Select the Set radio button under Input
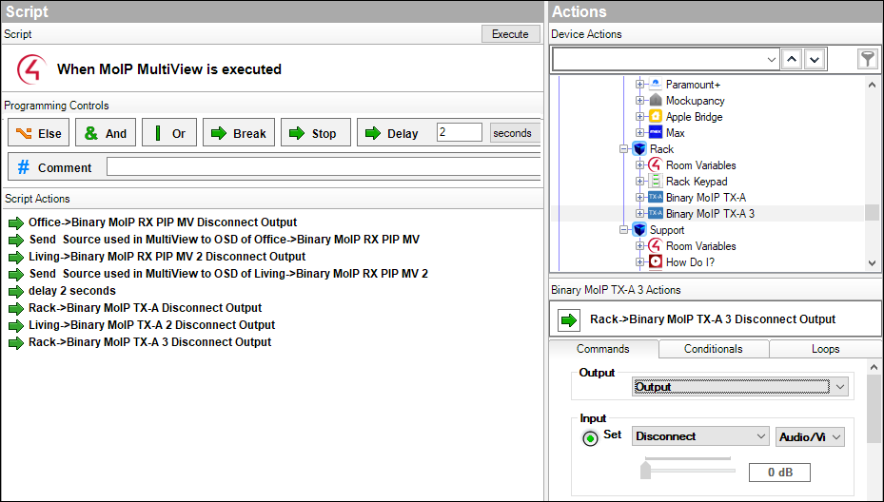This screenshot has width=884, height=502. pos(591,437)
